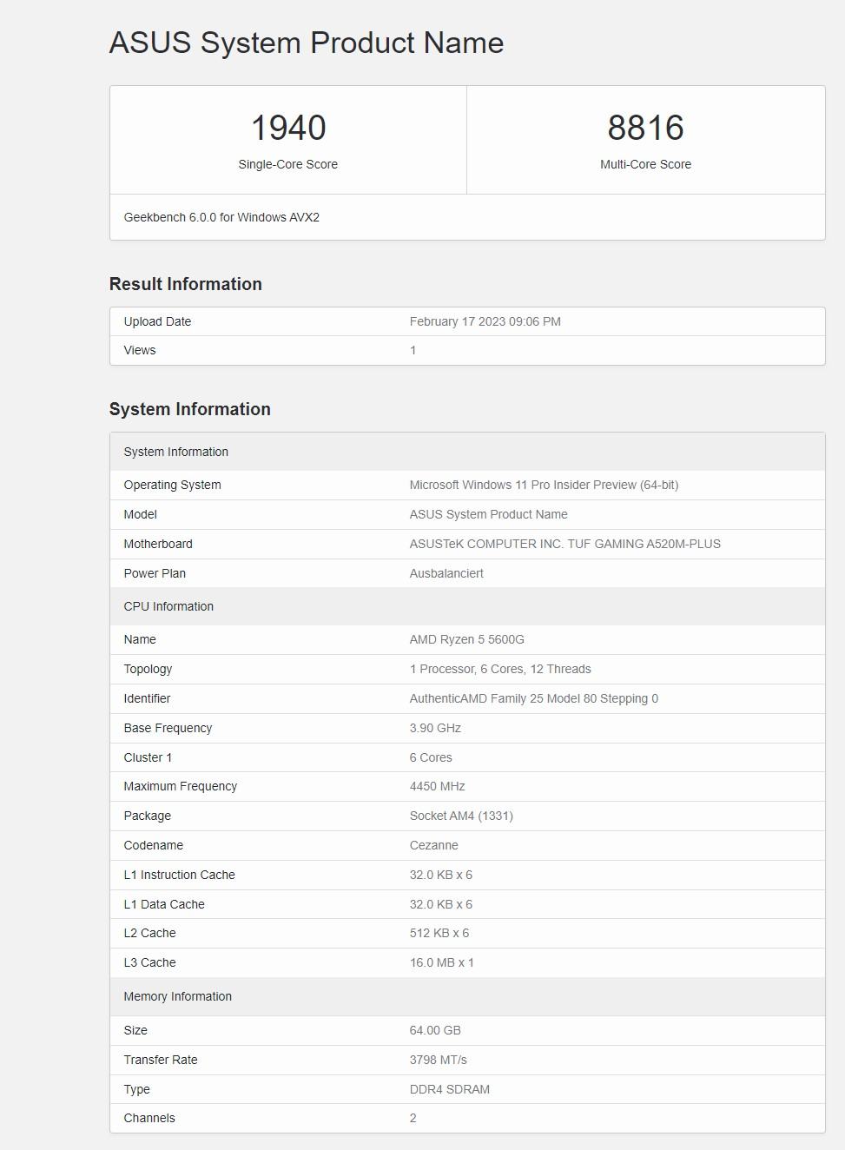Screen dimensions: 845x1150
Task: Click the 4450 MHz maximum frequency value
Action: (437, 786)
